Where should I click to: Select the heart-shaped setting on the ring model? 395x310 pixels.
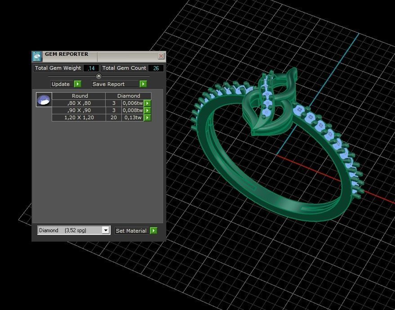tap(270, 102)
